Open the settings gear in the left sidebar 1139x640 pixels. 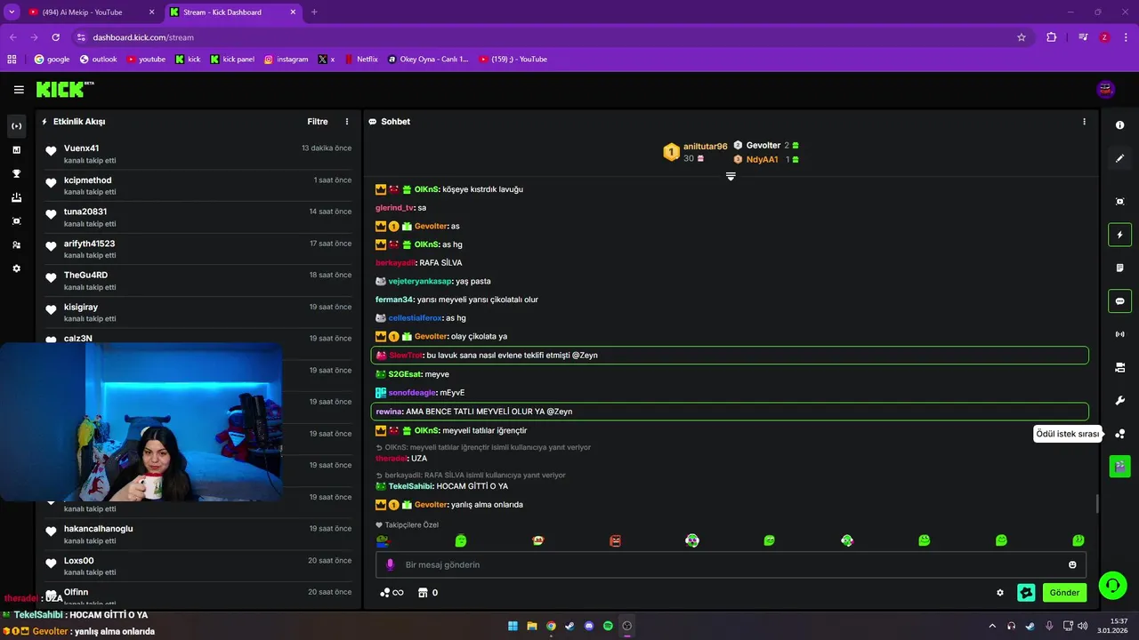16,268
